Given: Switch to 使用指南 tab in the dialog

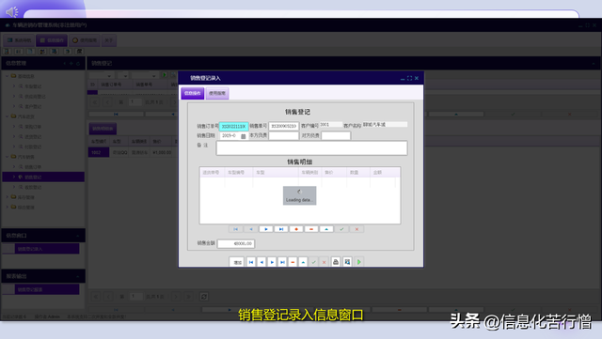Looking at the screenshot, I should click(x=217, y=93).
